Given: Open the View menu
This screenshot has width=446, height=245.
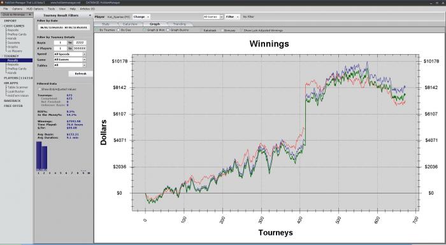Looking at the screenshot, I should pos(62,9).
